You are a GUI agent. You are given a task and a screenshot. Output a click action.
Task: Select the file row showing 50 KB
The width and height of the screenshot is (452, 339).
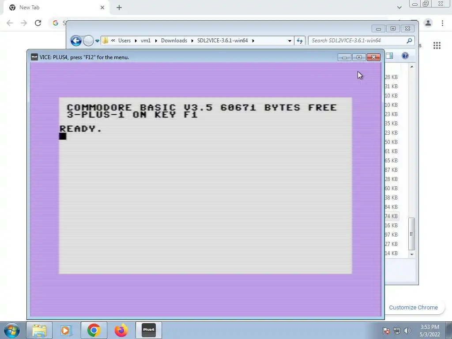tap(392, 142)
